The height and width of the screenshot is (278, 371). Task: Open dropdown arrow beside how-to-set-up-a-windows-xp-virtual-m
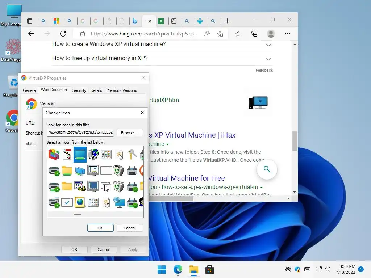click(x=262, y=188)
